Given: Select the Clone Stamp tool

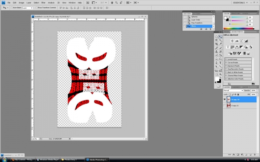Looking at the screenshot, I should 217,51.
